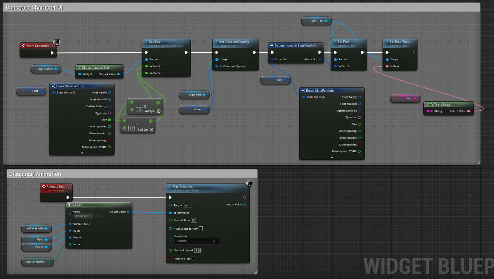Click the monitor icon on the Play Animation node
494x279 pixels.
249,184
